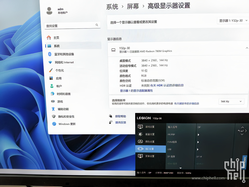The image size is (249, 187).
Task: Open the 帐户 person icon
Action: (52, 86)
